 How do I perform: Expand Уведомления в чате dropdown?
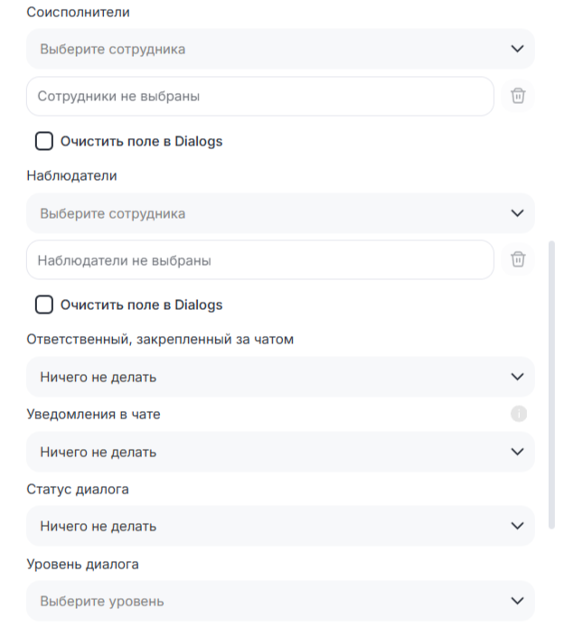(x=271, y=451)
